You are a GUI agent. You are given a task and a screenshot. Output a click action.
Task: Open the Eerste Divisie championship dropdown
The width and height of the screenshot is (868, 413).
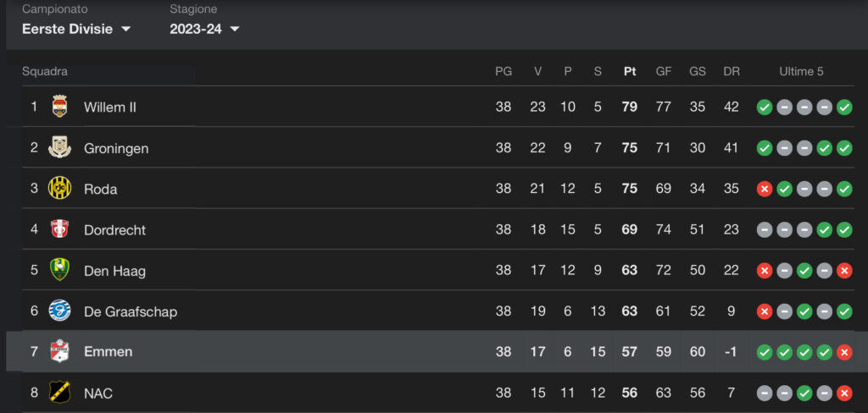click(76, 29)
